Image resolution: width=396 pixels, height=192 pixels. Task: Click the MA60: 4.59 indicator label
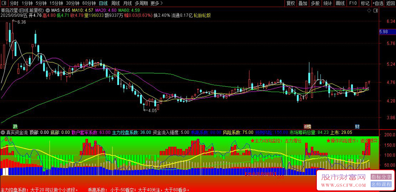click(129, 11)
